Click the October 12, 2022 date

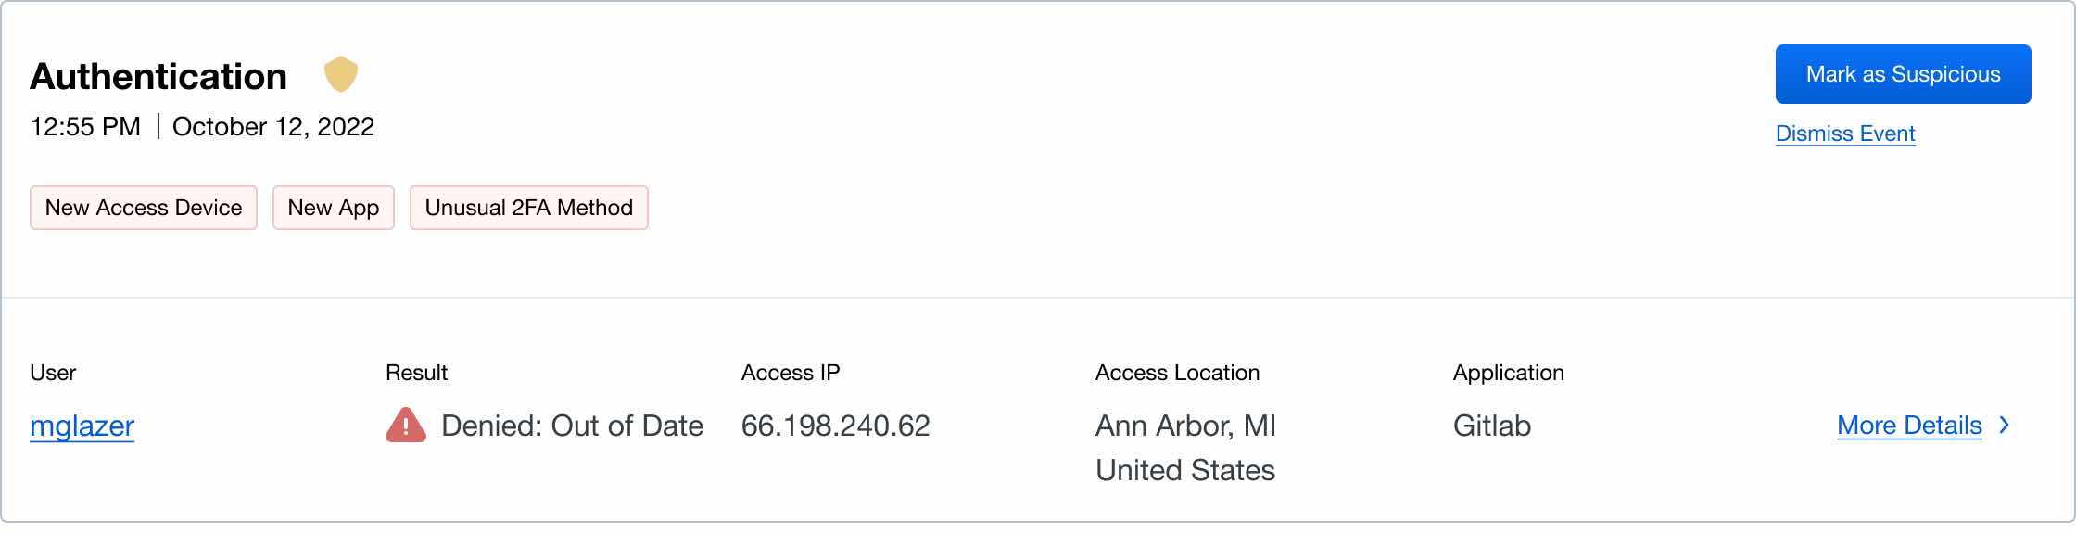coord(273,126)
